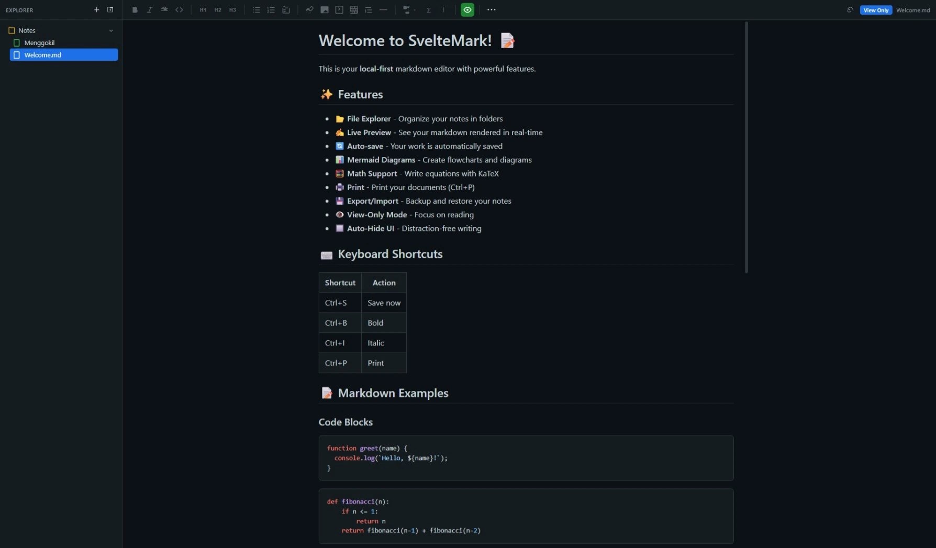
Task: Insert a link using the toolbar icon
Action: pyautogui.click(x=309, y=9)
